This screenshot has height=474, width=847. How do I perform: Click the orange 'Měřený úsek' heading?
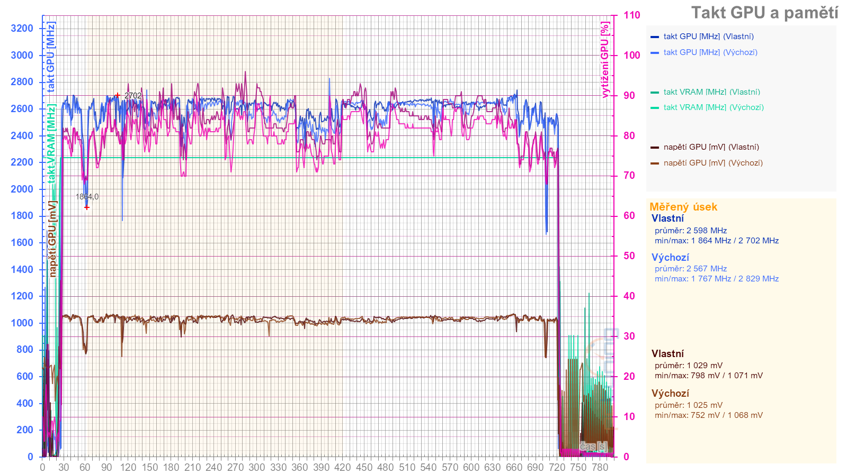[683, 207]
